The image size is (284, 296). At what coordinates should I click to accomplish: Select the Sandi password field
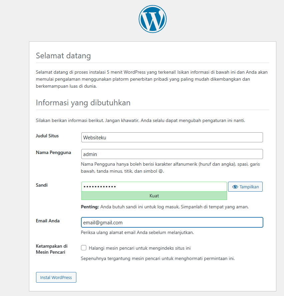[154, 187]
